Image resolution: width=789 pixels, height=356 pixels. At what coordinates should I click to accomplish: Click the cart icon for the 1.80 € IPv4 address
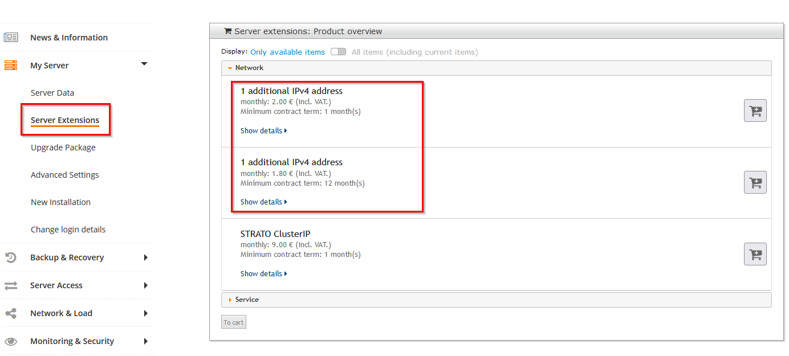pyautogui.click(x=755, y=182)
